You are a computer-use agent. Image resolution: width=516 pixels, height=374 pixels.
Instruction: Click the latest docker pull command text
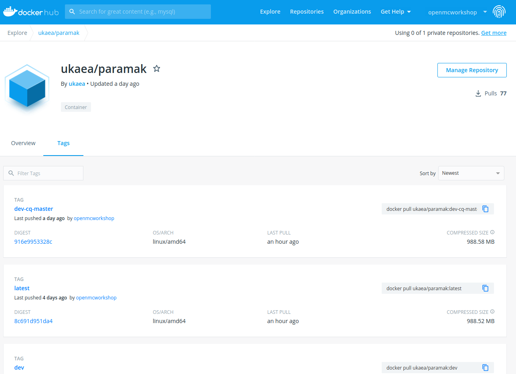point(424,288)
